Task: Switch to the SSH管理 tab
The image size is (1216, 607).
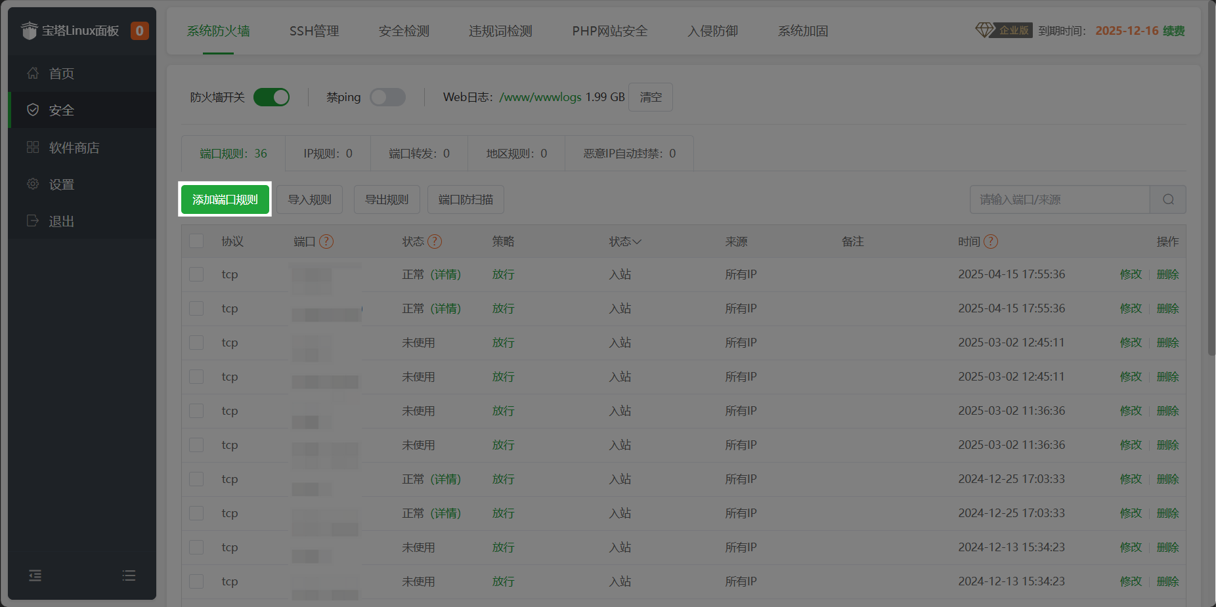Action: pyautogui.click(x=314, y=31)
